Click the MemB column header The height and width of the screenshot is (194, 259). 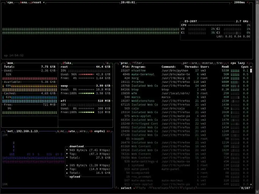[x=225, y=67]
